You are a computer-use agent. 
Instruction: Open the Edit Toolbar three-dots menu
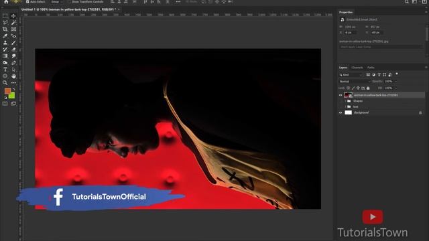pyautogui.click(x=13, y=82)
